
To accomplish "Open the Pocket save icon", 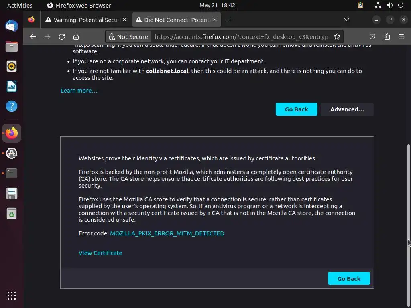I will pos(372,36).
